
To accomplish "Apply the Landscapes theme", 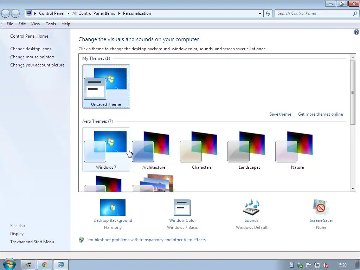I will pos(249,149).
